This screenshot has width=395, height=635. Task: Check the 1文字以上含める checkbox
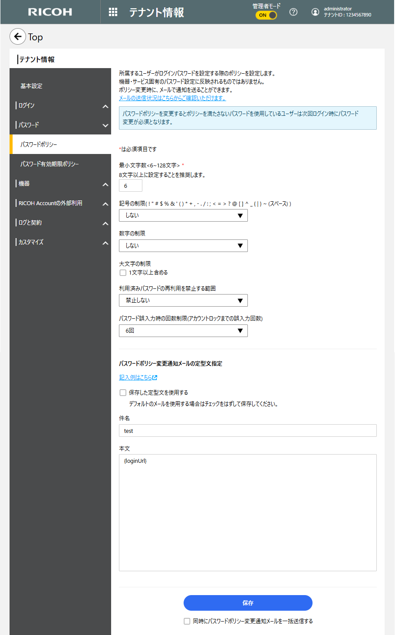pos(123,273)
